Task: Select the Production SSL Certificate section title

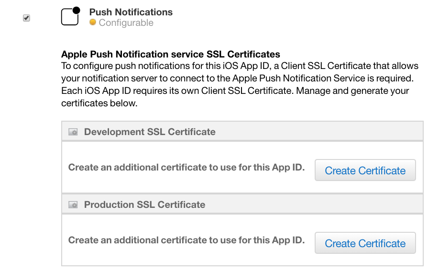Action: pos(144,205)
